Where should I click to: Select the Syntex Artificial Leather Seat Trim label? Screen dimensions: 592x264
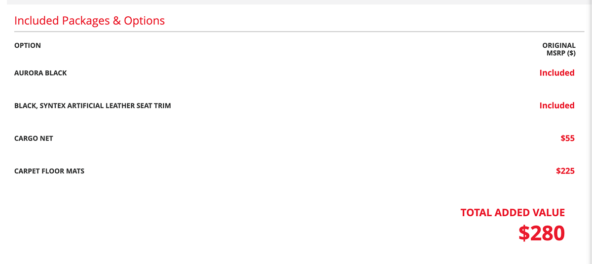93,105
